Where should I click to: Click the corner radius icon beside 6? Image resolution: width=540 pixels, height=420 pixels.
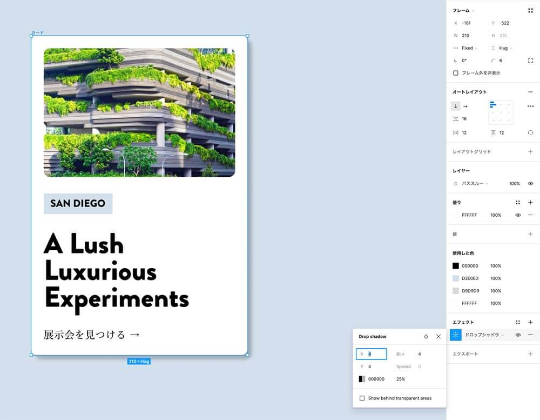click(x=493, y=61)
